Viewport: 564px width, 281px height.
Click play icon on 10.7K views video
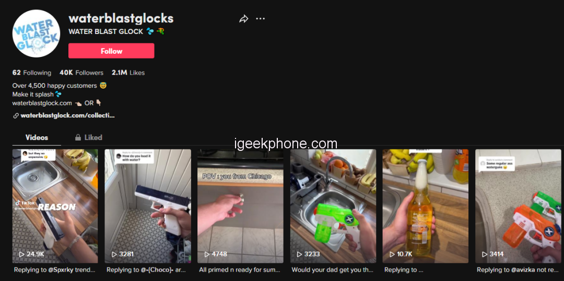pos(392,254)
